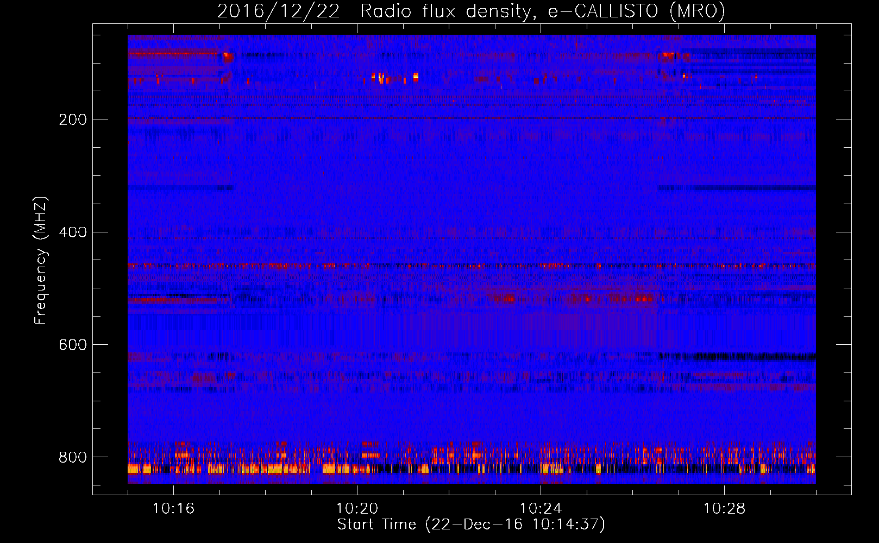
Task: Click the 10:24 time tick label
Action: click(x=541, y=509)
